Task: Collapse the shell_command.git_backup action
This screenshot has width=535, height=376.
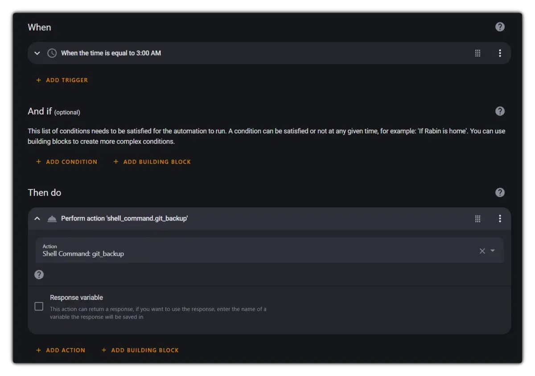Action: 37,219
